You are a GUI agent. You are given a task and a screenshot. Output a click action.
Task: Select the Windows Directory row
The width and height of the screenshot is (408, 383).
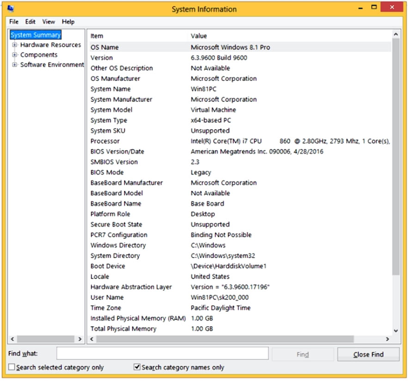click(x=239, y=245)
